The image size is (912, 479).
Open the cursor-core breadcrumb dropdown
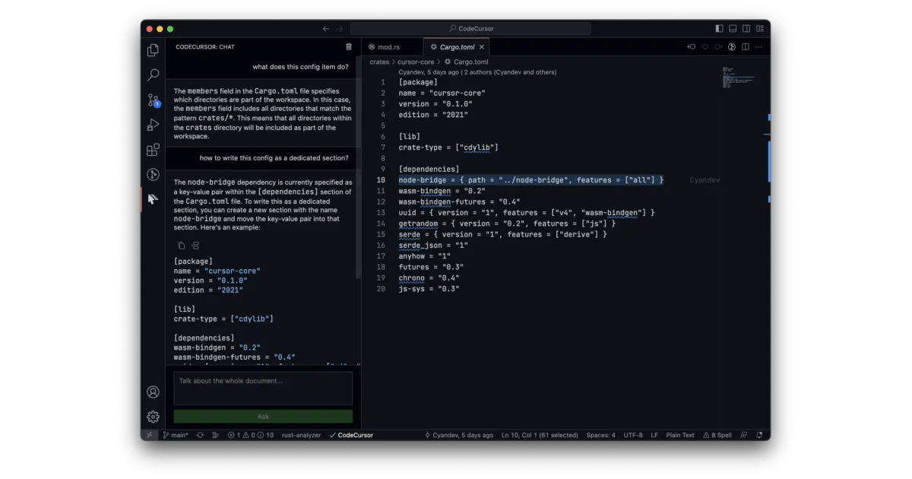[416, 62]
